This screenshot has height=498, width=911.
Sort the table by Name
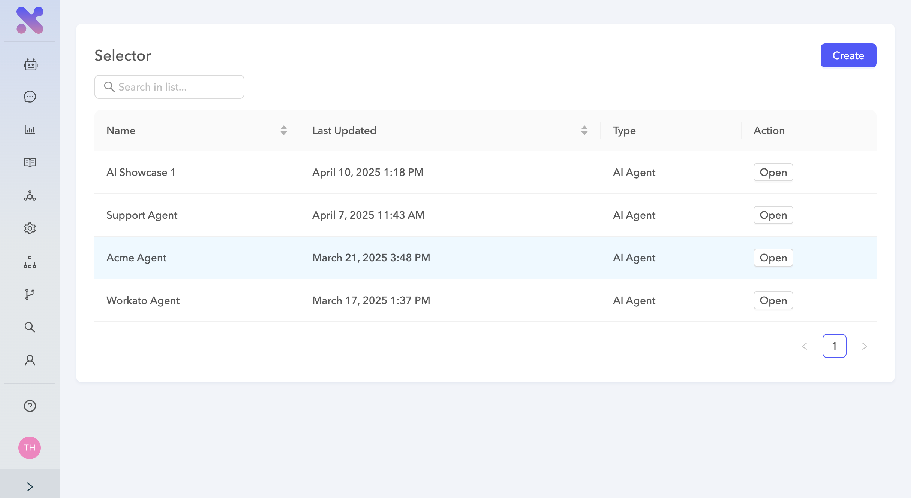coord(284,130)
